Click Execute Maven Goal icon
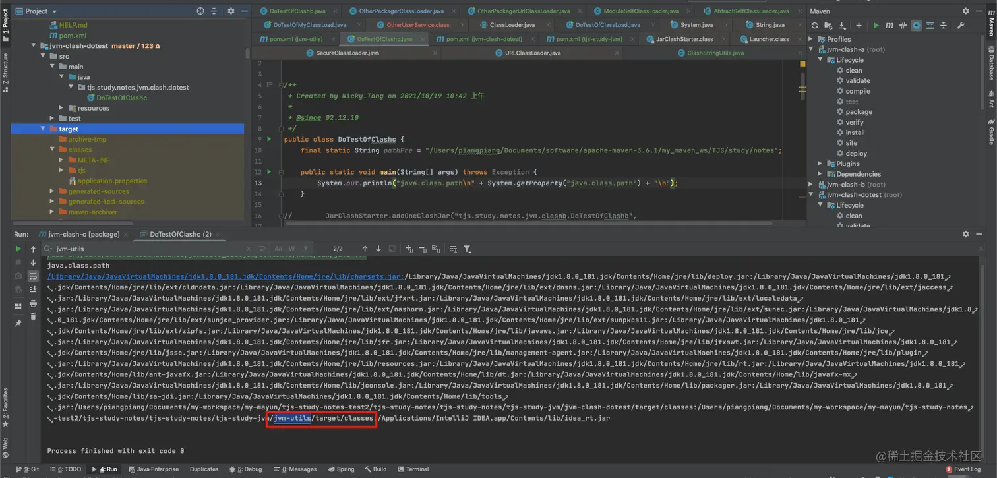This screenshot has height=478, width=997. click(x=890, y=25)
